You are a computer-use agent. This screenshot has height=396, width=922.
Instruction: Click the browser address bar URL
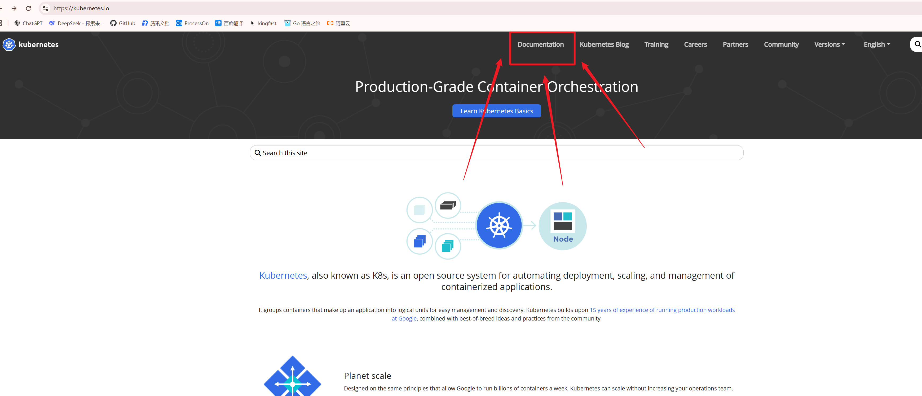[81, 8]
